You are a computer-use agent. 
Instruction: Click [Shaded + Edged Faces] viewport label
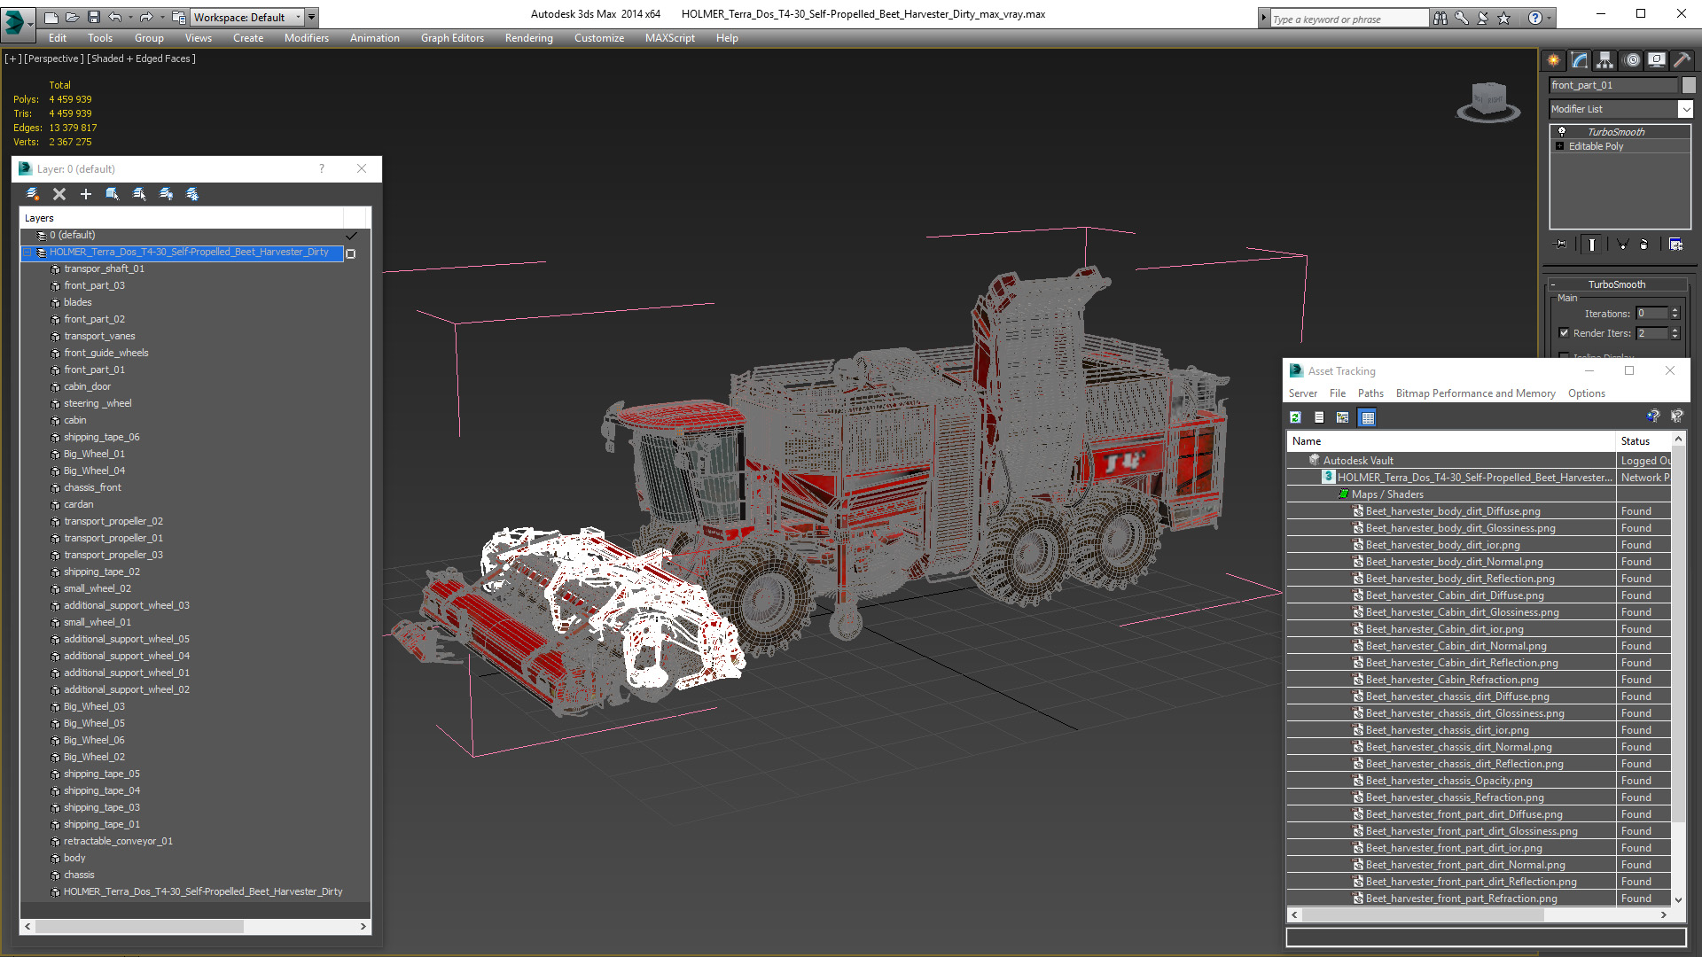pos(142,58)
